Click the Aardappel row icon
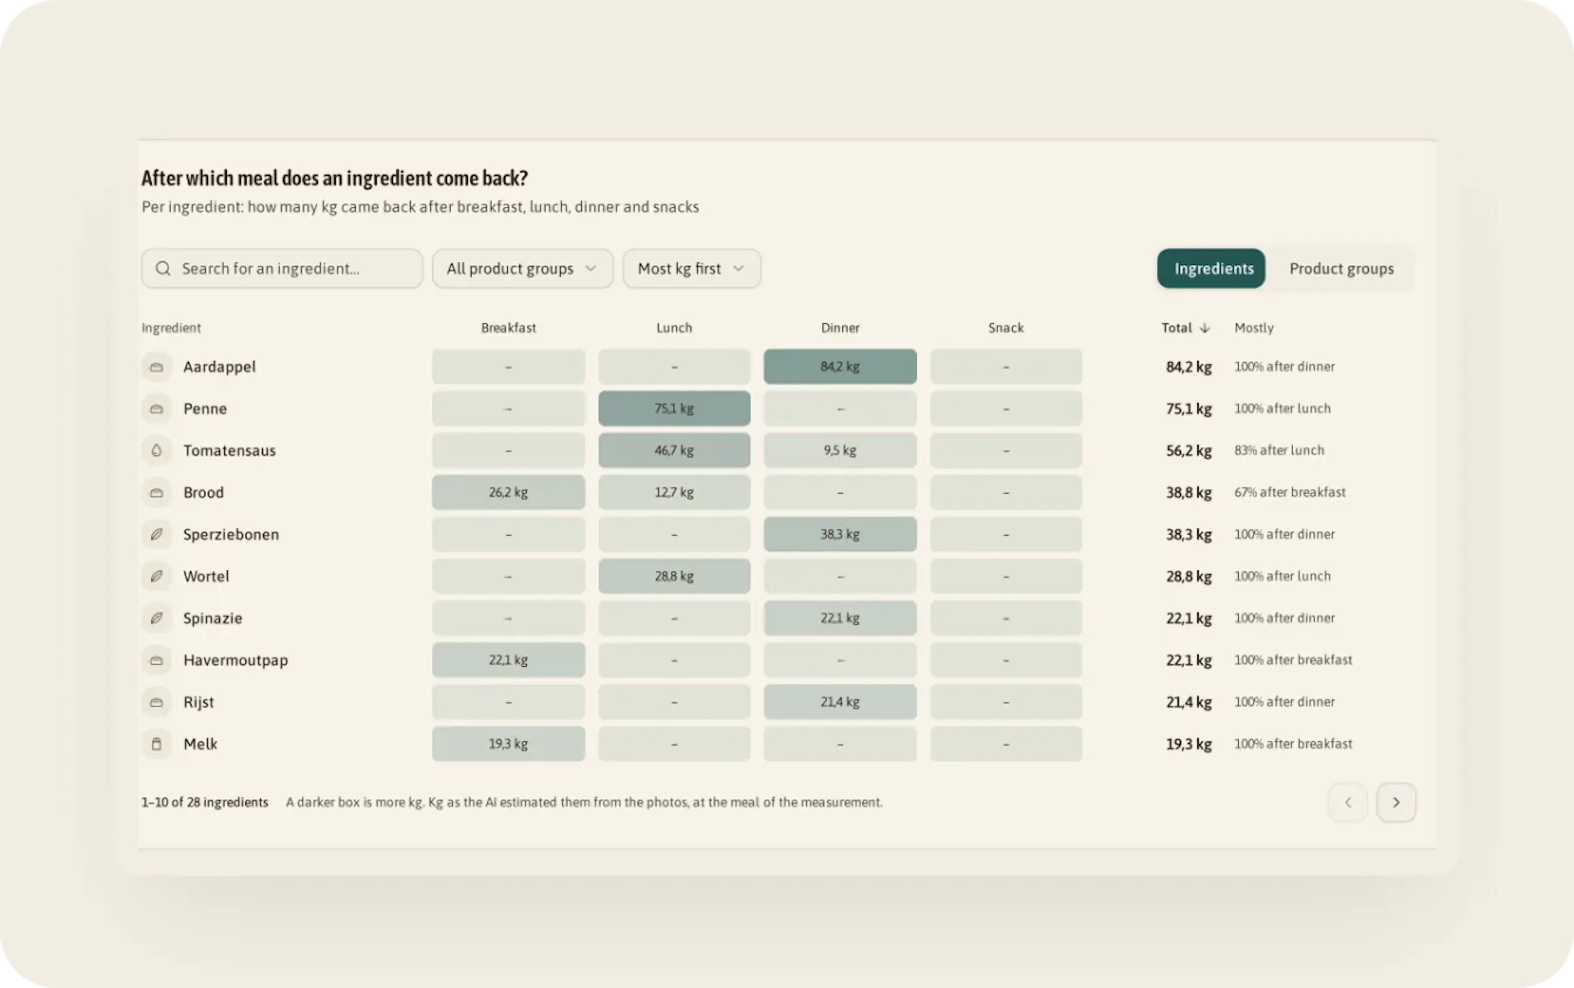This screenshot has width=1574, height=988. [x=156, y=367]
